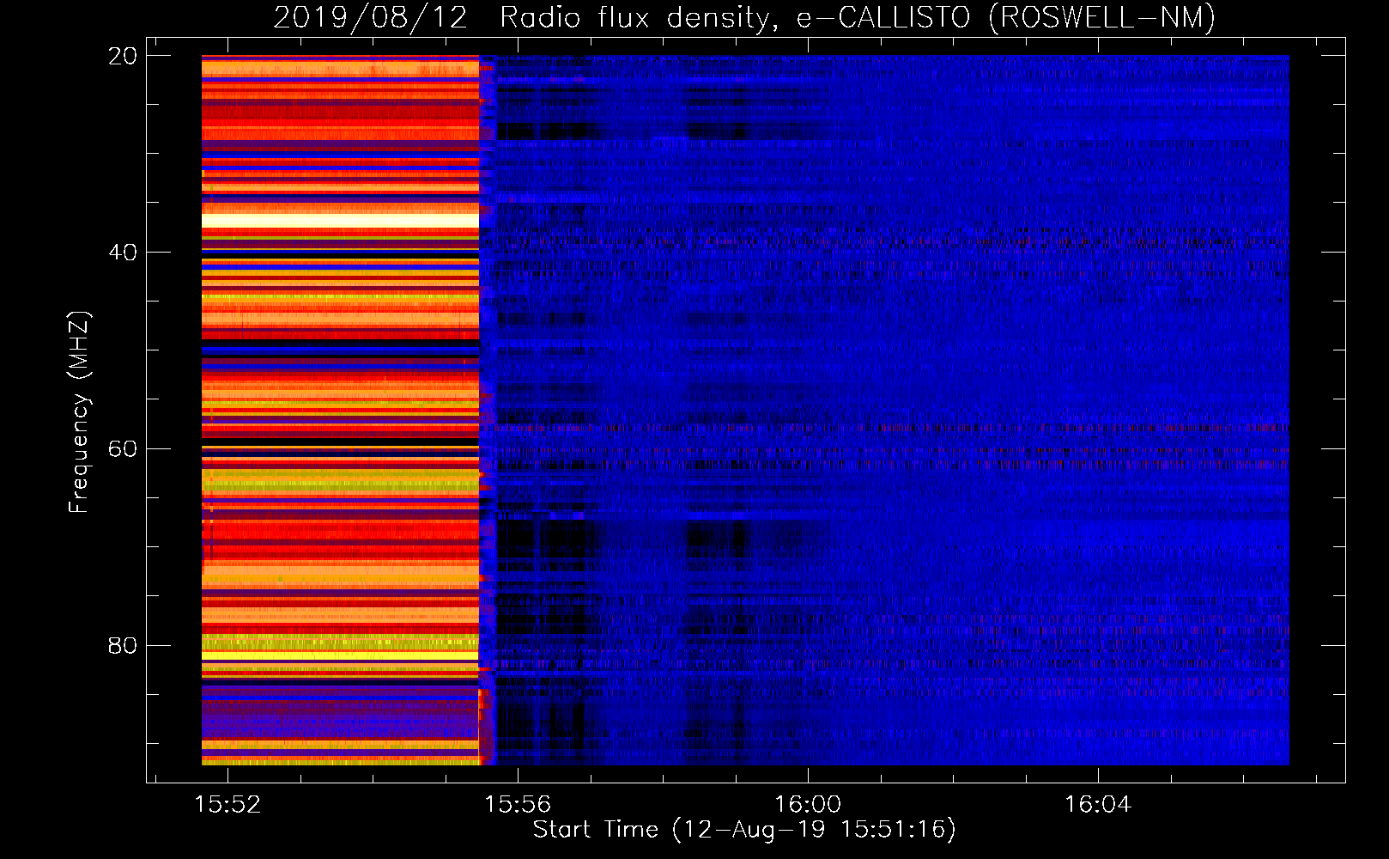1389x859 pixels.
Task: Click the '16:04' time tick label
Action: pos(1098,805)
